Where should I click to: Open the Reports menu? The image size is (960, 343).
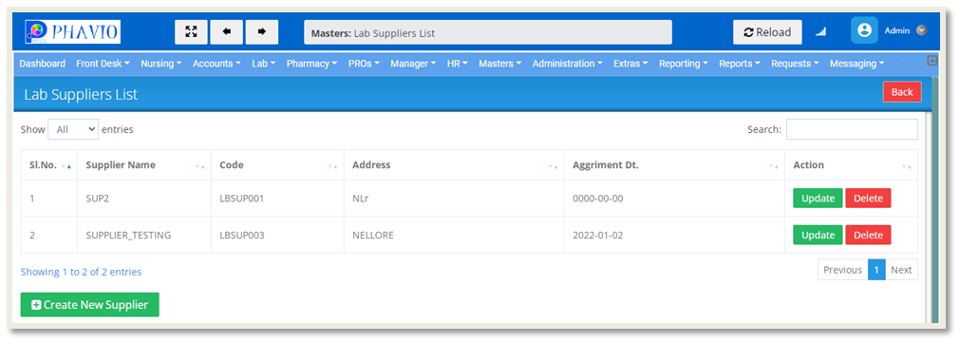pyautogui.click(x=740, y=64)
